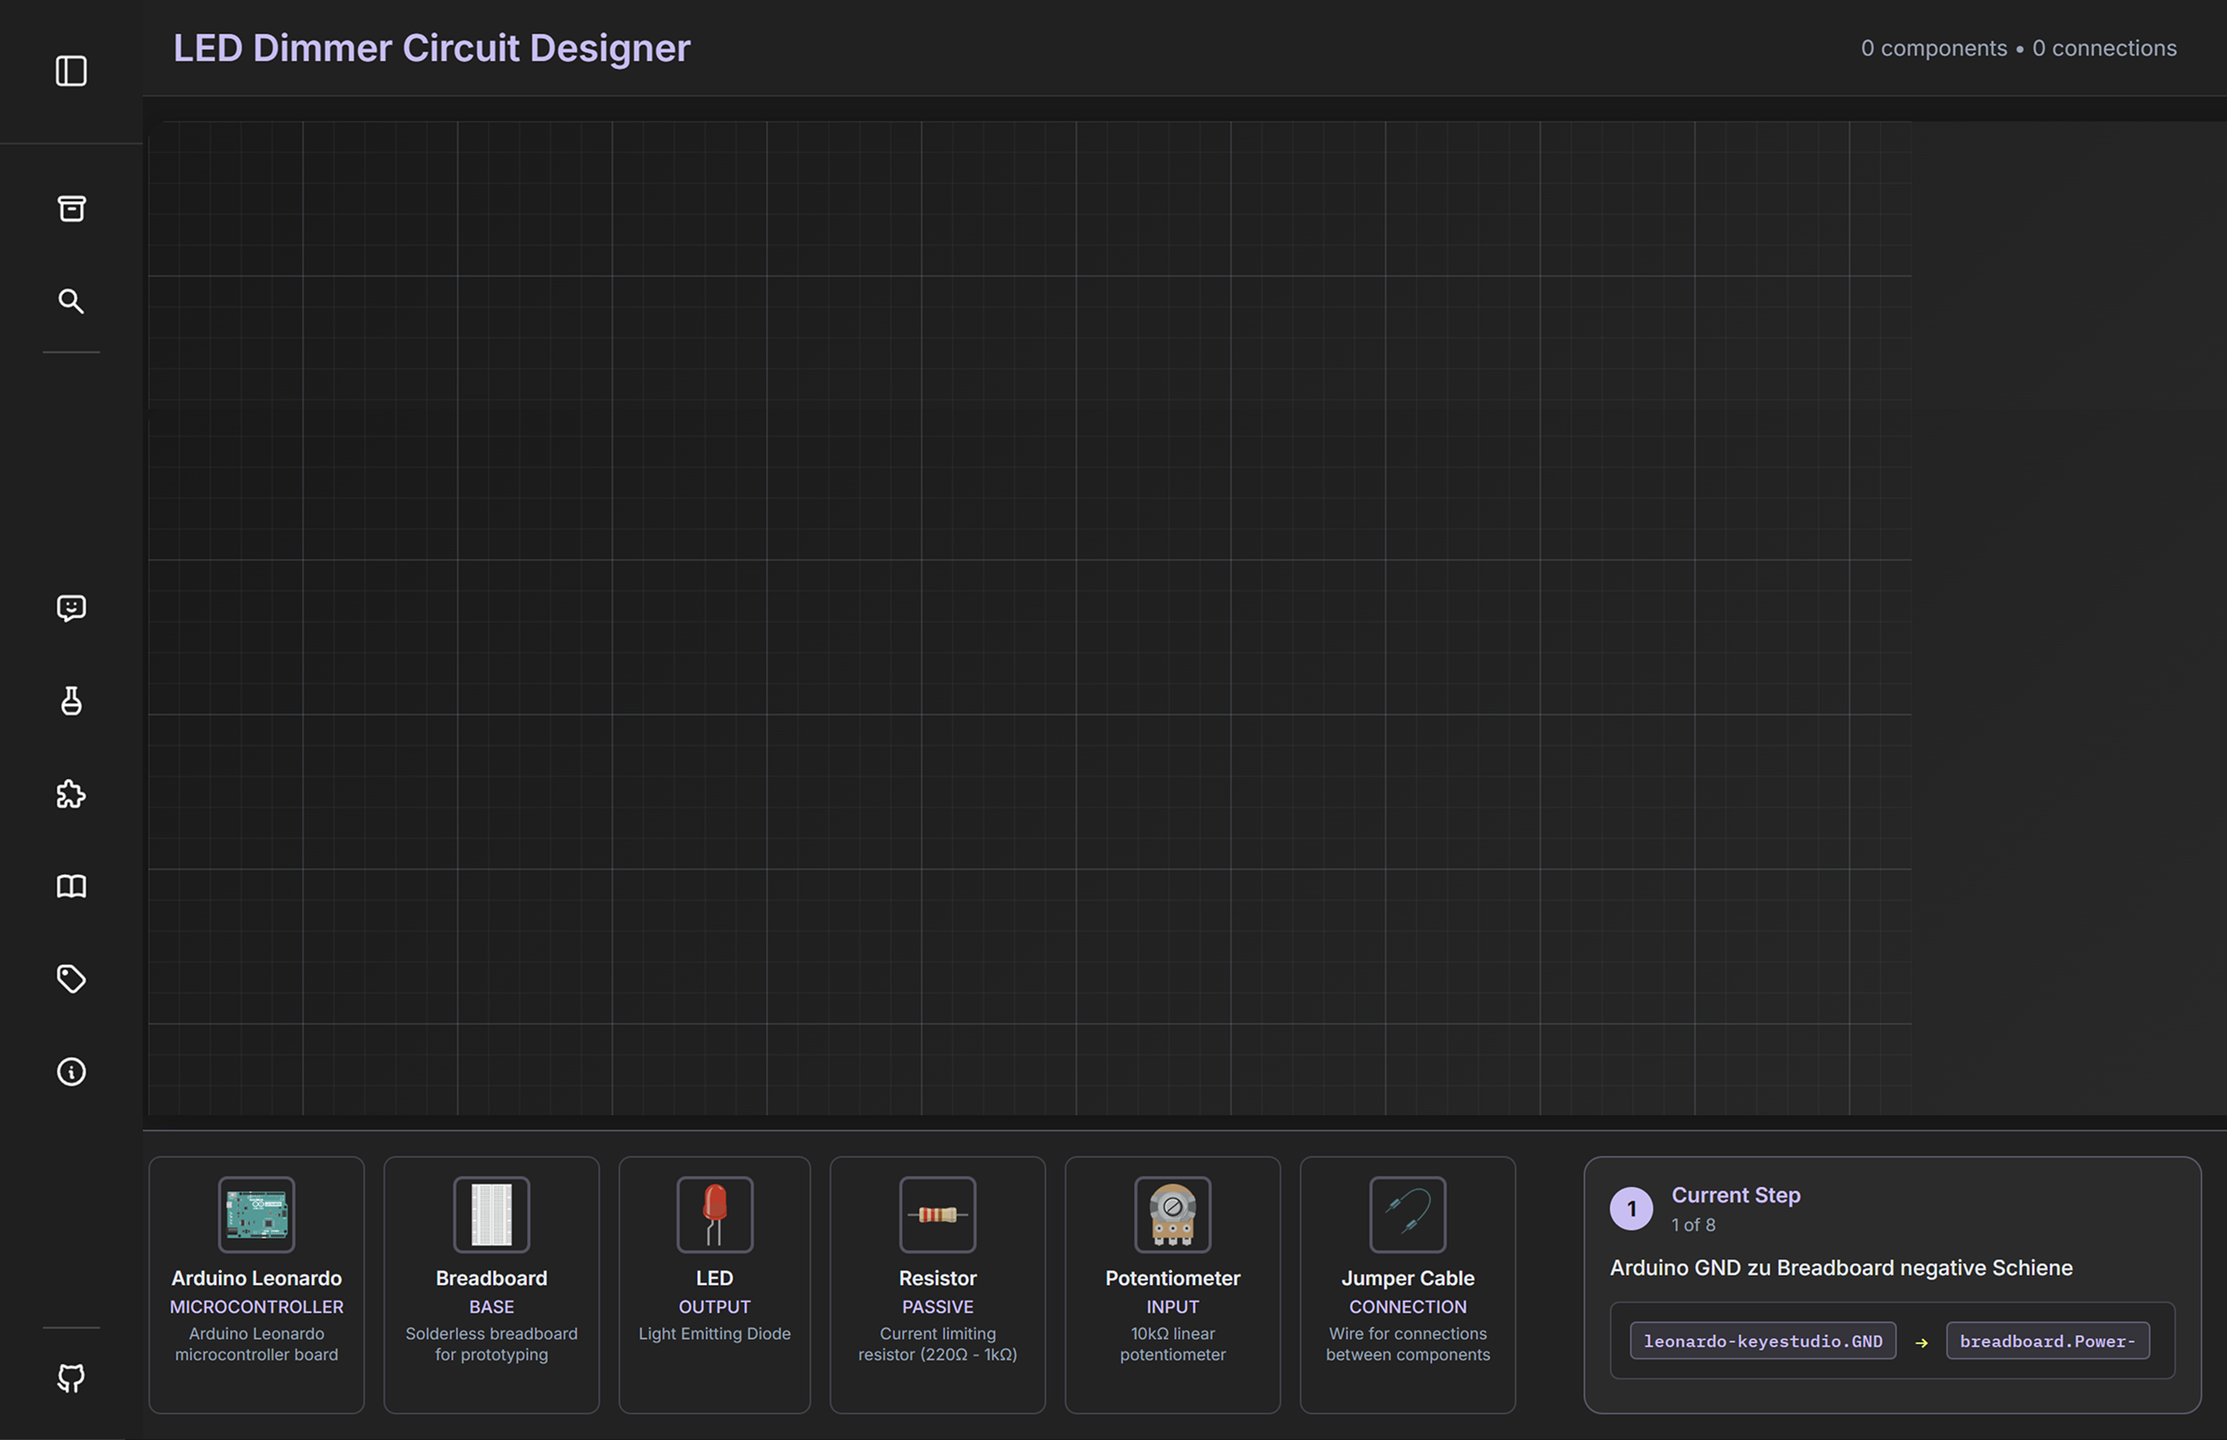The image size is (2227, 1440).
Task: Pick the Resistor component icon
Action: click(x=938, y=1215)
